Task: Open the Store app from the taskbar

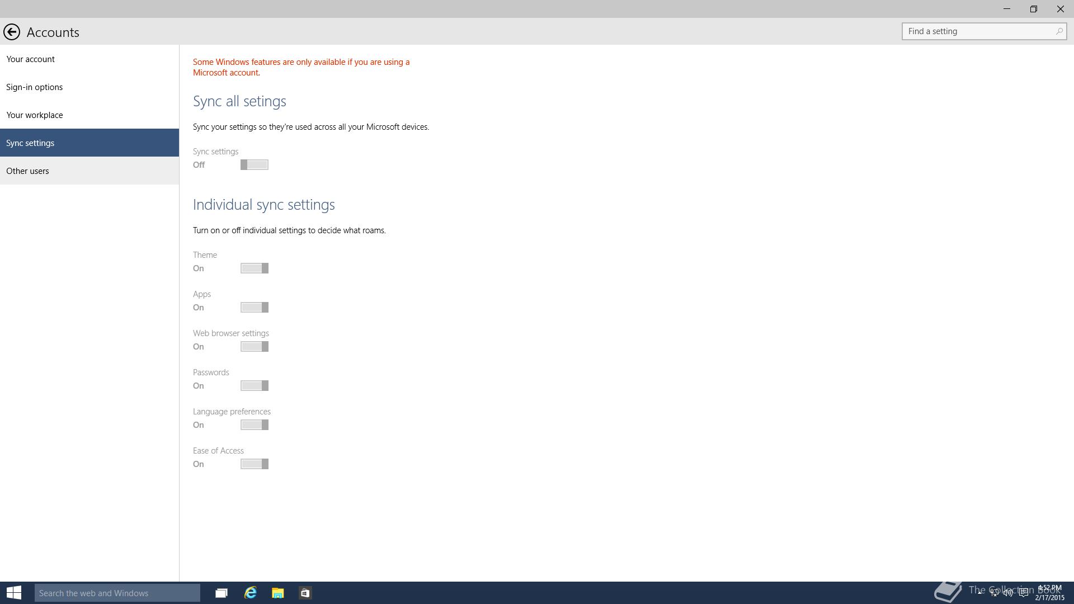Action: click(x=305, y=593)
